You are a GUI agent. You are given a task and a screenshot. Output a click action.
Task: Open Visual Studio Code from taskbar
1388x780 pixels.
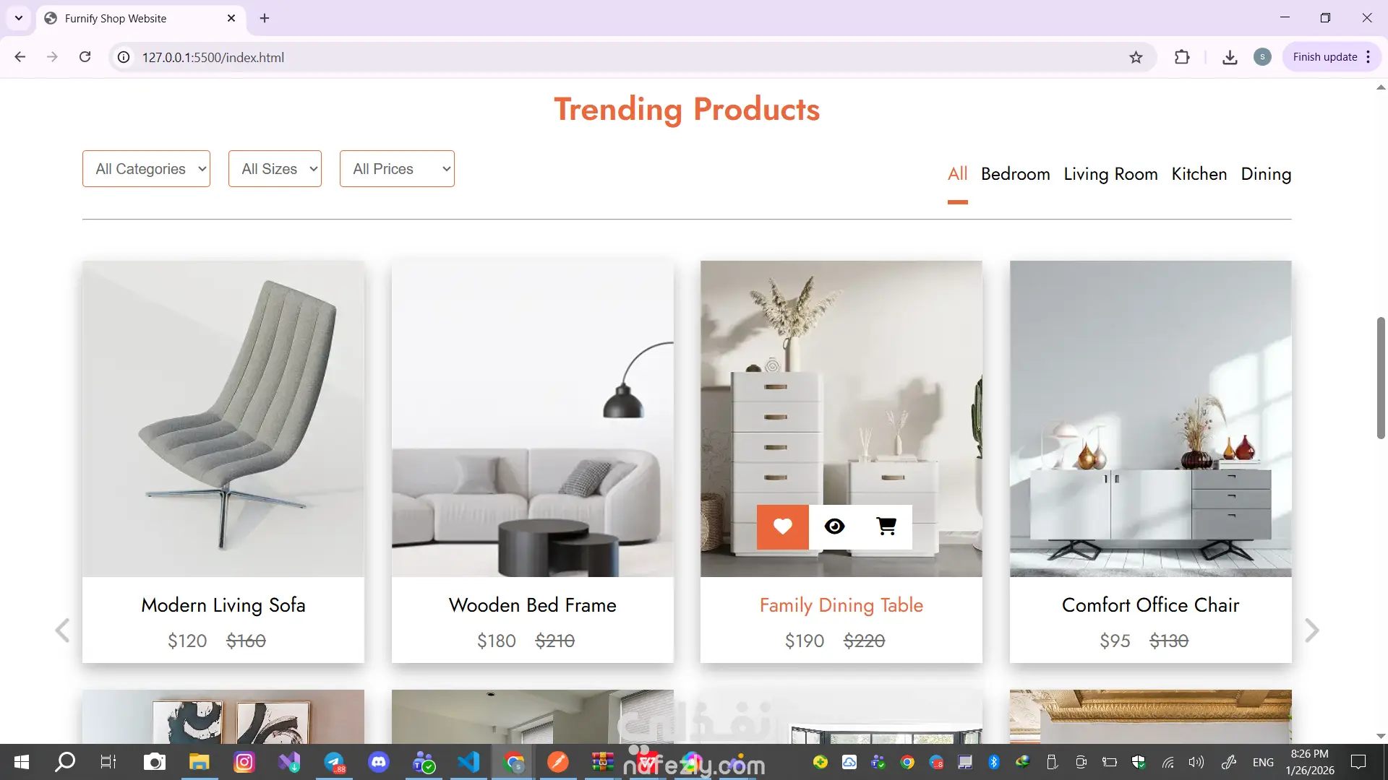pyautogui.click(x=468, y=762)
